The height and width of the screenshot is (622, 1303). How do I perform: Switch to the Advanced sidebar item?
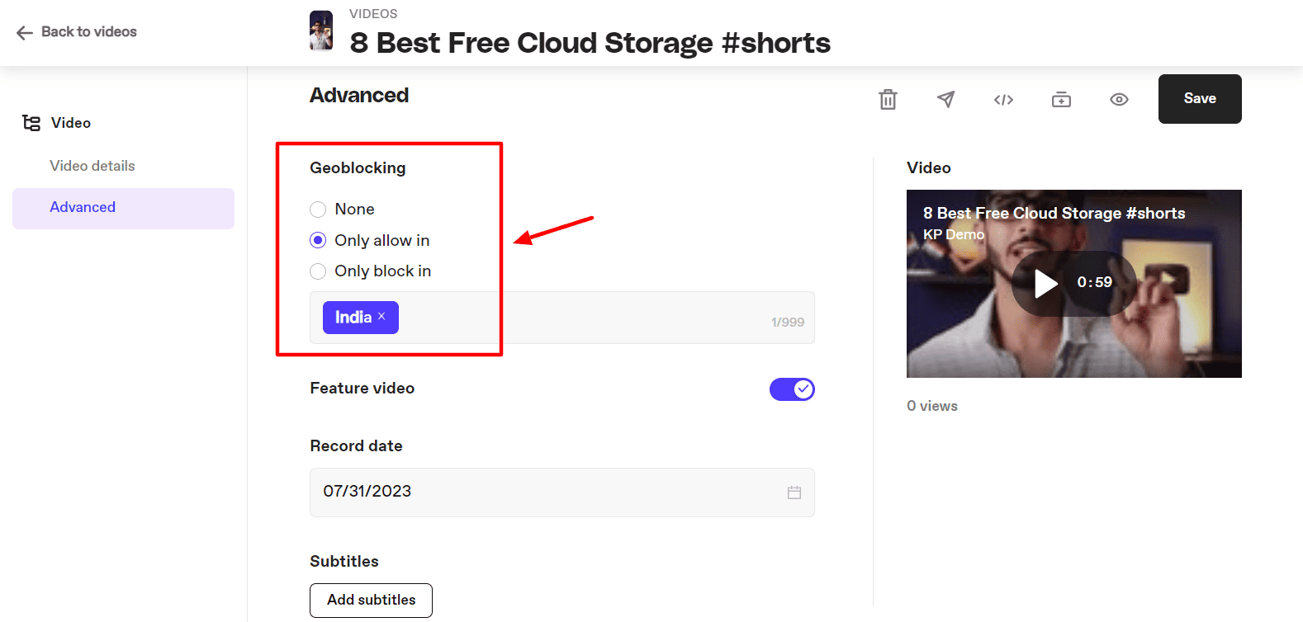click(x=83, y=207)
